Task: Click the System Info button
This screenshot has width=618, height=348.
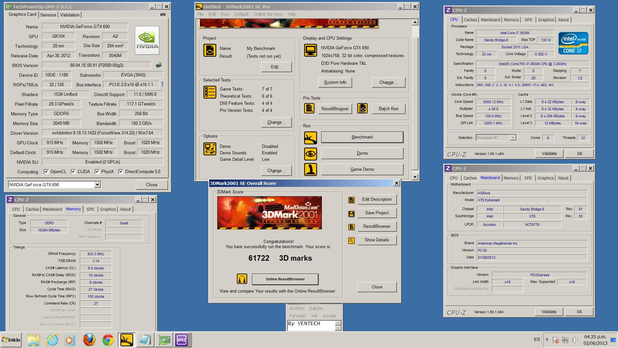Action: tap(335, 82)
